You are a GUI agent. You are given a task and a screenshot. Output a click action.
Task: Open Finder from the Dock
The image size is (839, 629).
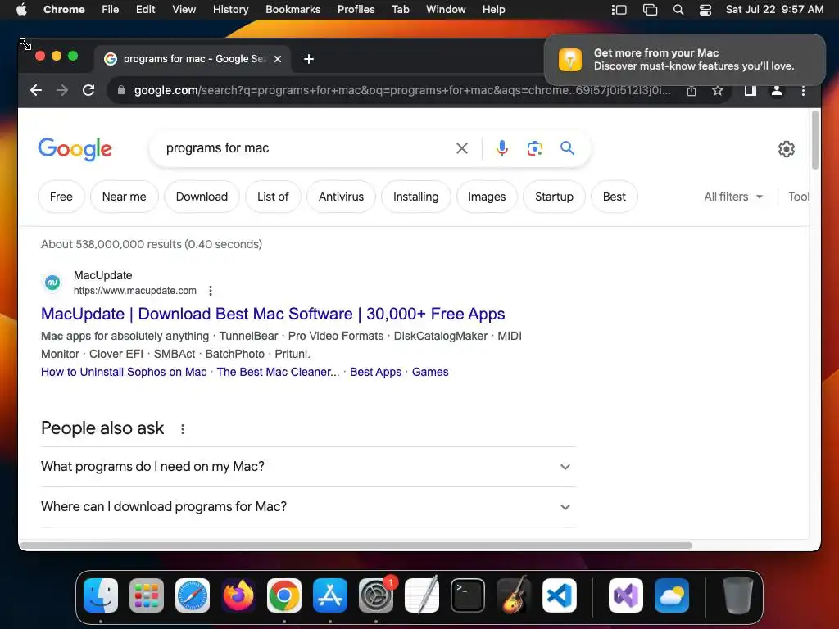click(x=101, y=595)
